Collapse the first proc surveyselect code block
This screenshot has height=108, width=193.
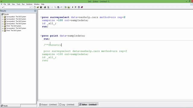pos(41,17)
